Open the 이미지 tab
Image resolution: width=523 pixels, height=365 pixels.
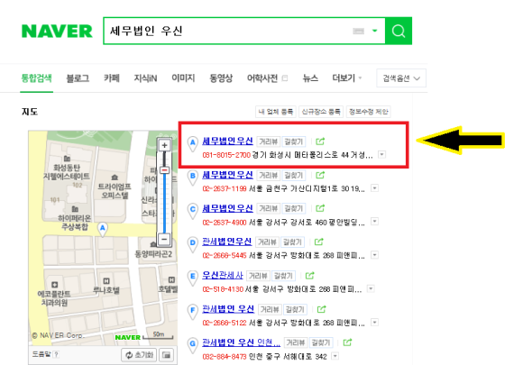[183, 78]
